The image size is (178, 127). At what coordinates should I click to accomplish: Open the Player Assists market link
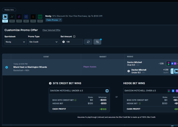90,67
